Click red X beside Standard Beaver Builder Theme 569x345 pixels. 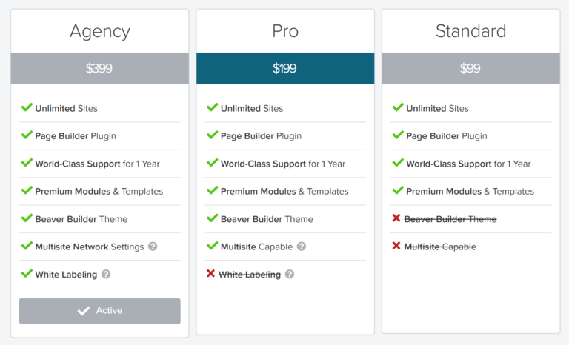396,218
